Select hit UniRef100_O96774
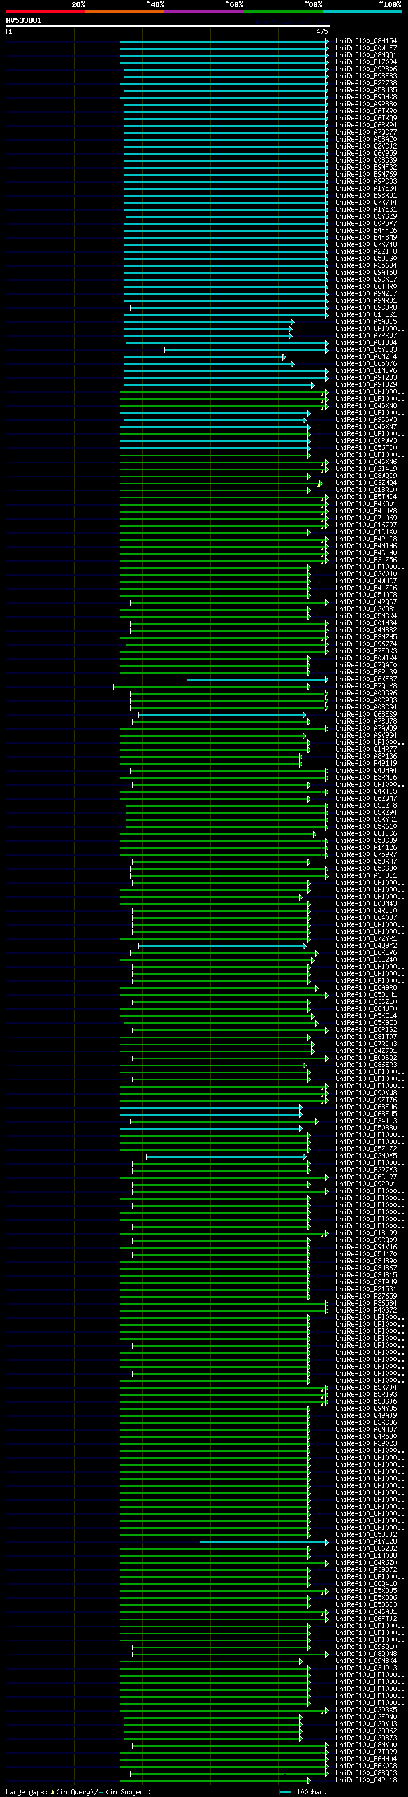 366,644
